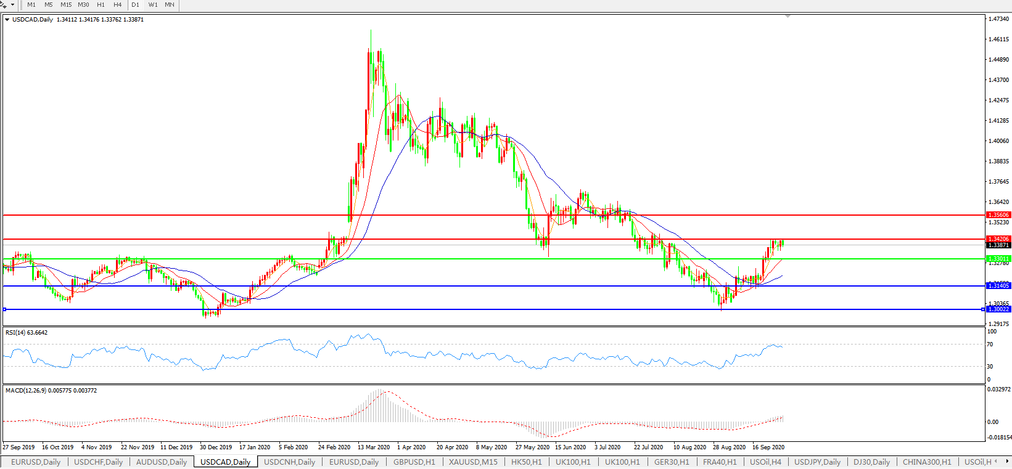This screenshot has width=1012, height=469.
Task: Switch chart to H4 timeframe
Action: click(118, 5)
